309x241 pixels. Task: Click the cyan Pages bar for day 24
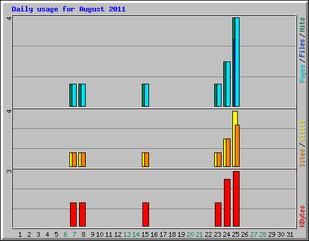point(228,84)
